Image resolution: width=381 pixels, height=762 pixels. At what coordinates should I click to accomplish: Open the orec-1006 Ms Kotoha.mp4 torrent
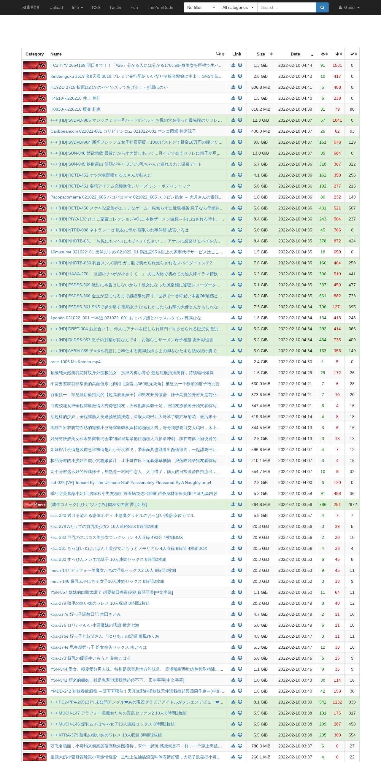pos(75,362)
